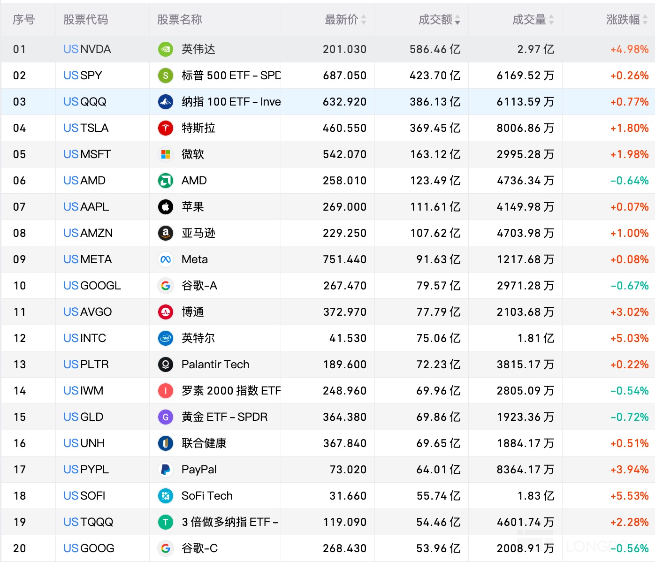The width and height of the screenshot is (655, 562).
Task: Click the NVIDIA logo icon
Action: [x=166, y=49]
